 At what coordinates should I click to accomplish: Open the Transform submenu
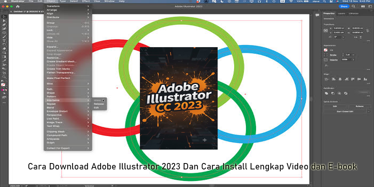tap(68, 6)
